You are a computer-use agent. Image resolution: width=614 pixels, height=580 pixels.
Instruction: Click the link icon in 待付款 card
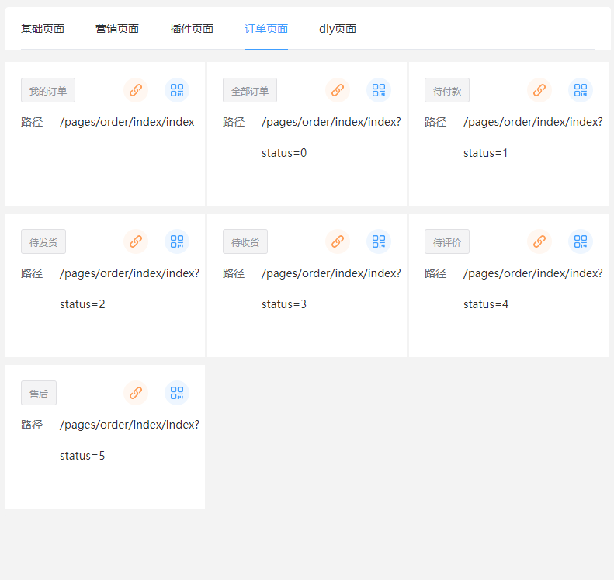point(539,90)
